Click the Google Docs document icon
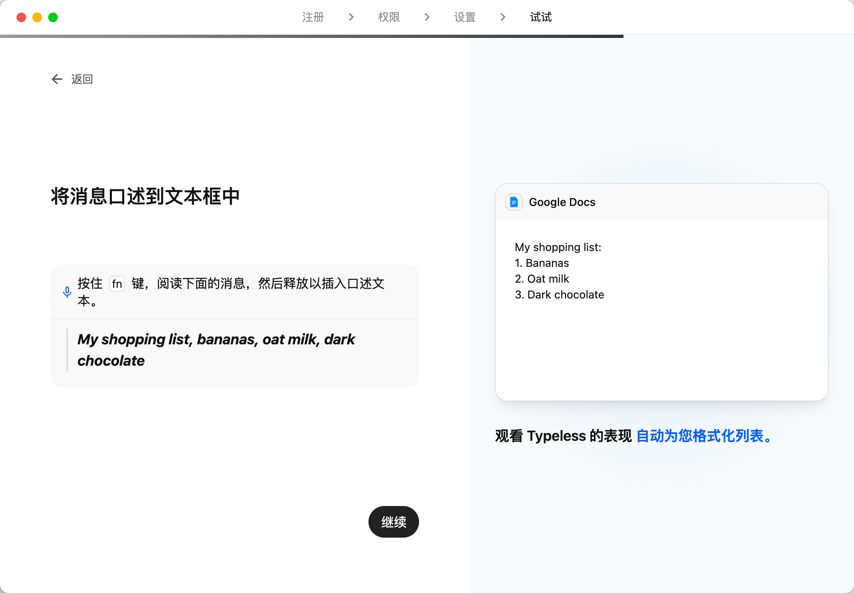854x593 pixels. [x=514, y=202]
